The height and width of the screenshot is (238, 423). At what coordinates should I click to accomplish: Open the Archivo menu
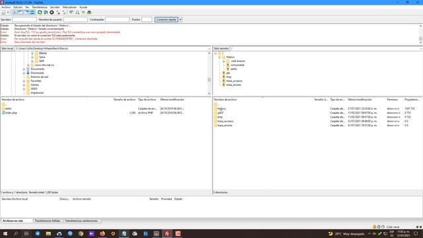click(6, 7)
